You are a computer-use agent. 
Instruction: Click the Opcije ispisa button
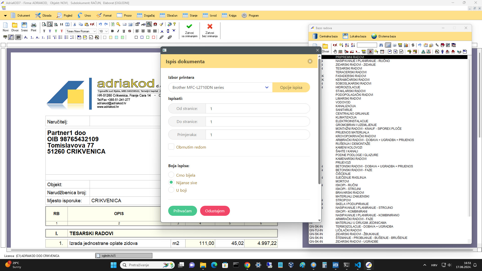pyautogui.click(x=291, y=87)
